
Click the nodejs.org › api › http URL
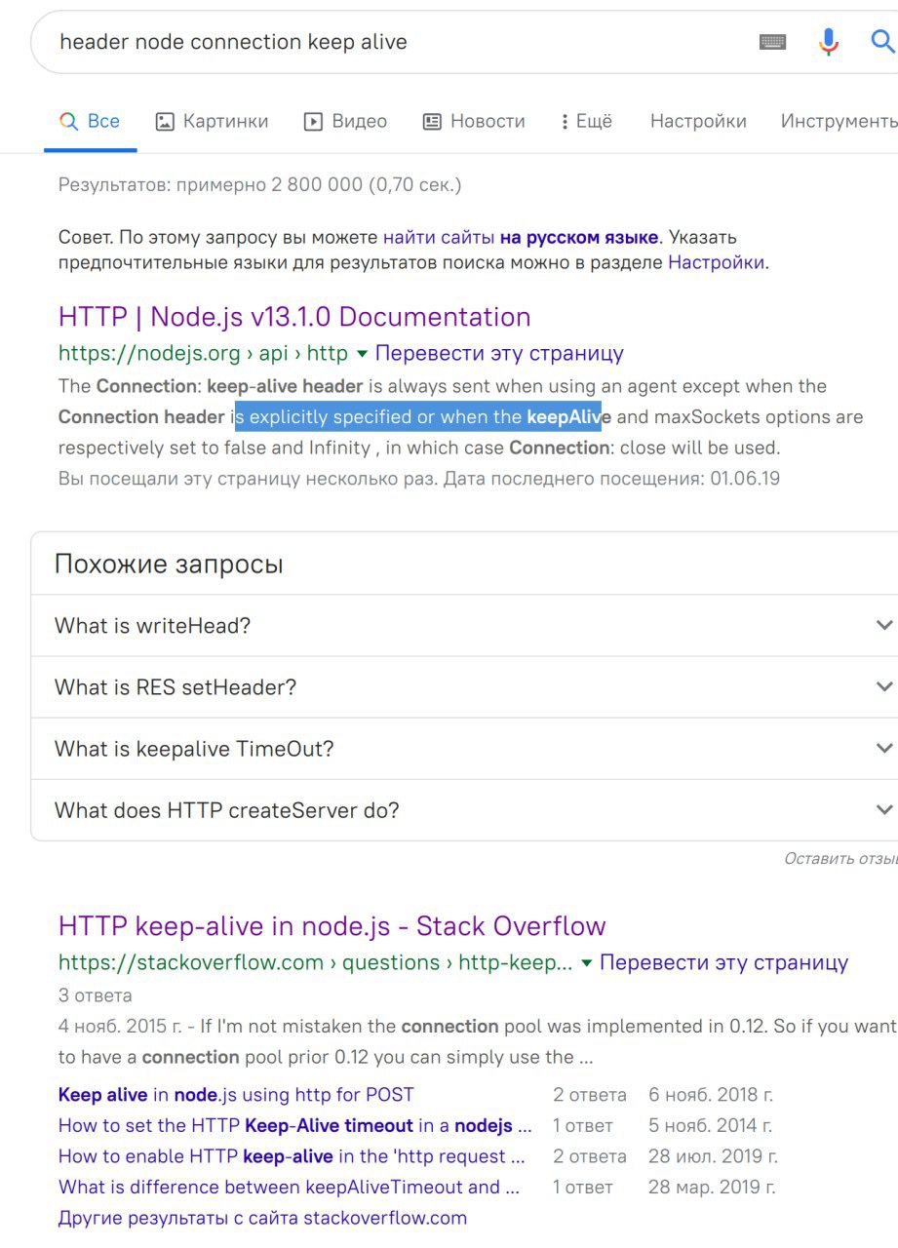tap(203, 353)
